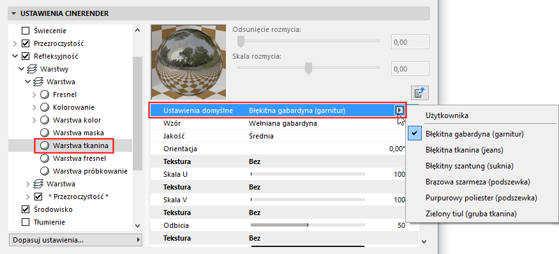Click the Tekstura row above Odbicia
This screenshot has width=559, height=254.
click(284, 213)
